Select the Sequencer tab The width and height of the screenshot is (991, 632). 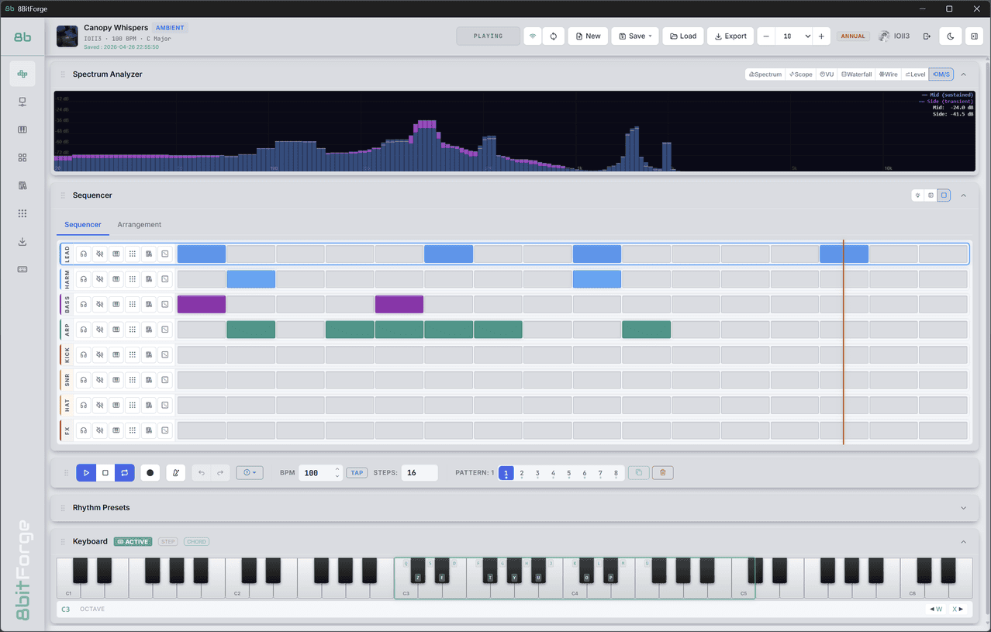click(x=83, y=225)
